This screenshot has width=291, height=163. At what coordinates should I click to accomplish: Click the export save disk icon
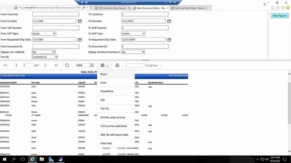click(x=102, y=65)
